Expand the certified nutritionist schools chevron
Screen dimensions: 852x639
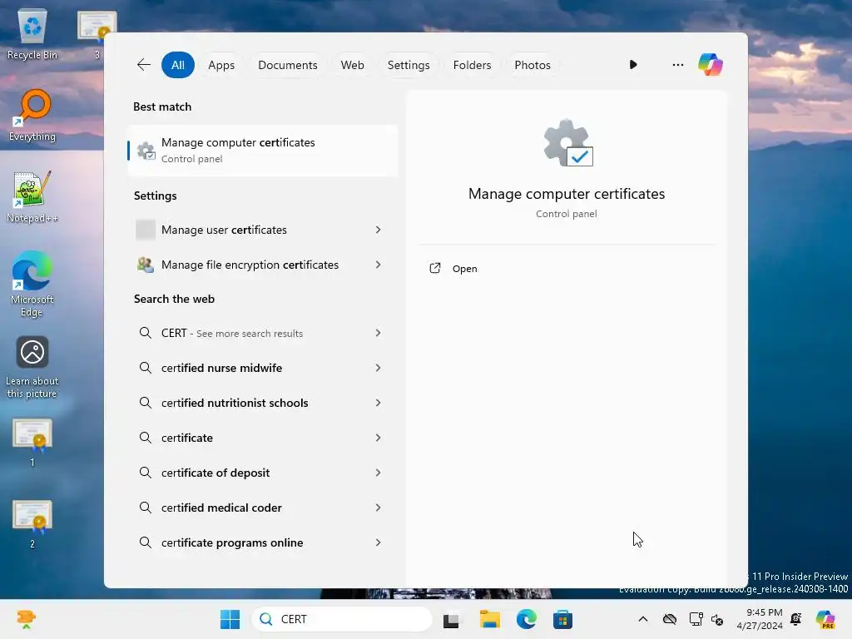click(x=379, y=403)
